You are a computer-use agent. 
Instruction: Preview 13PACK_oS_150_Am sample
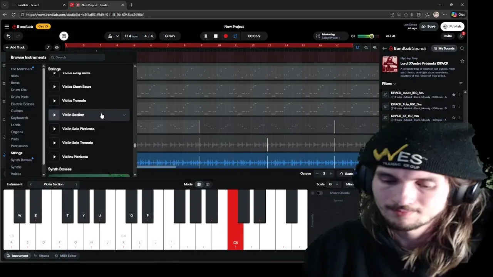pos(386,118)
